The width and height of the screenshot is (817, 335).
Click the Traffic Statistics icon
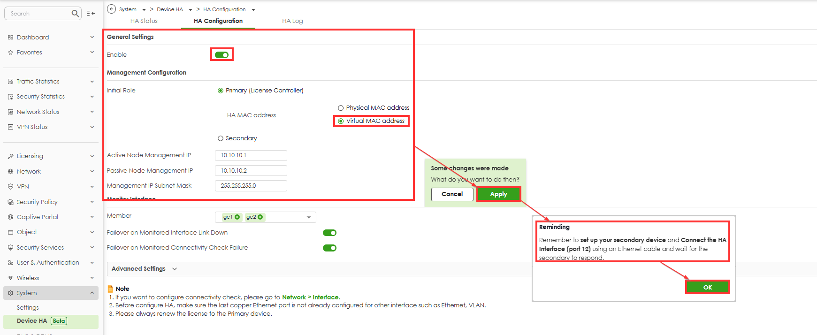click(x=10, y=82)
